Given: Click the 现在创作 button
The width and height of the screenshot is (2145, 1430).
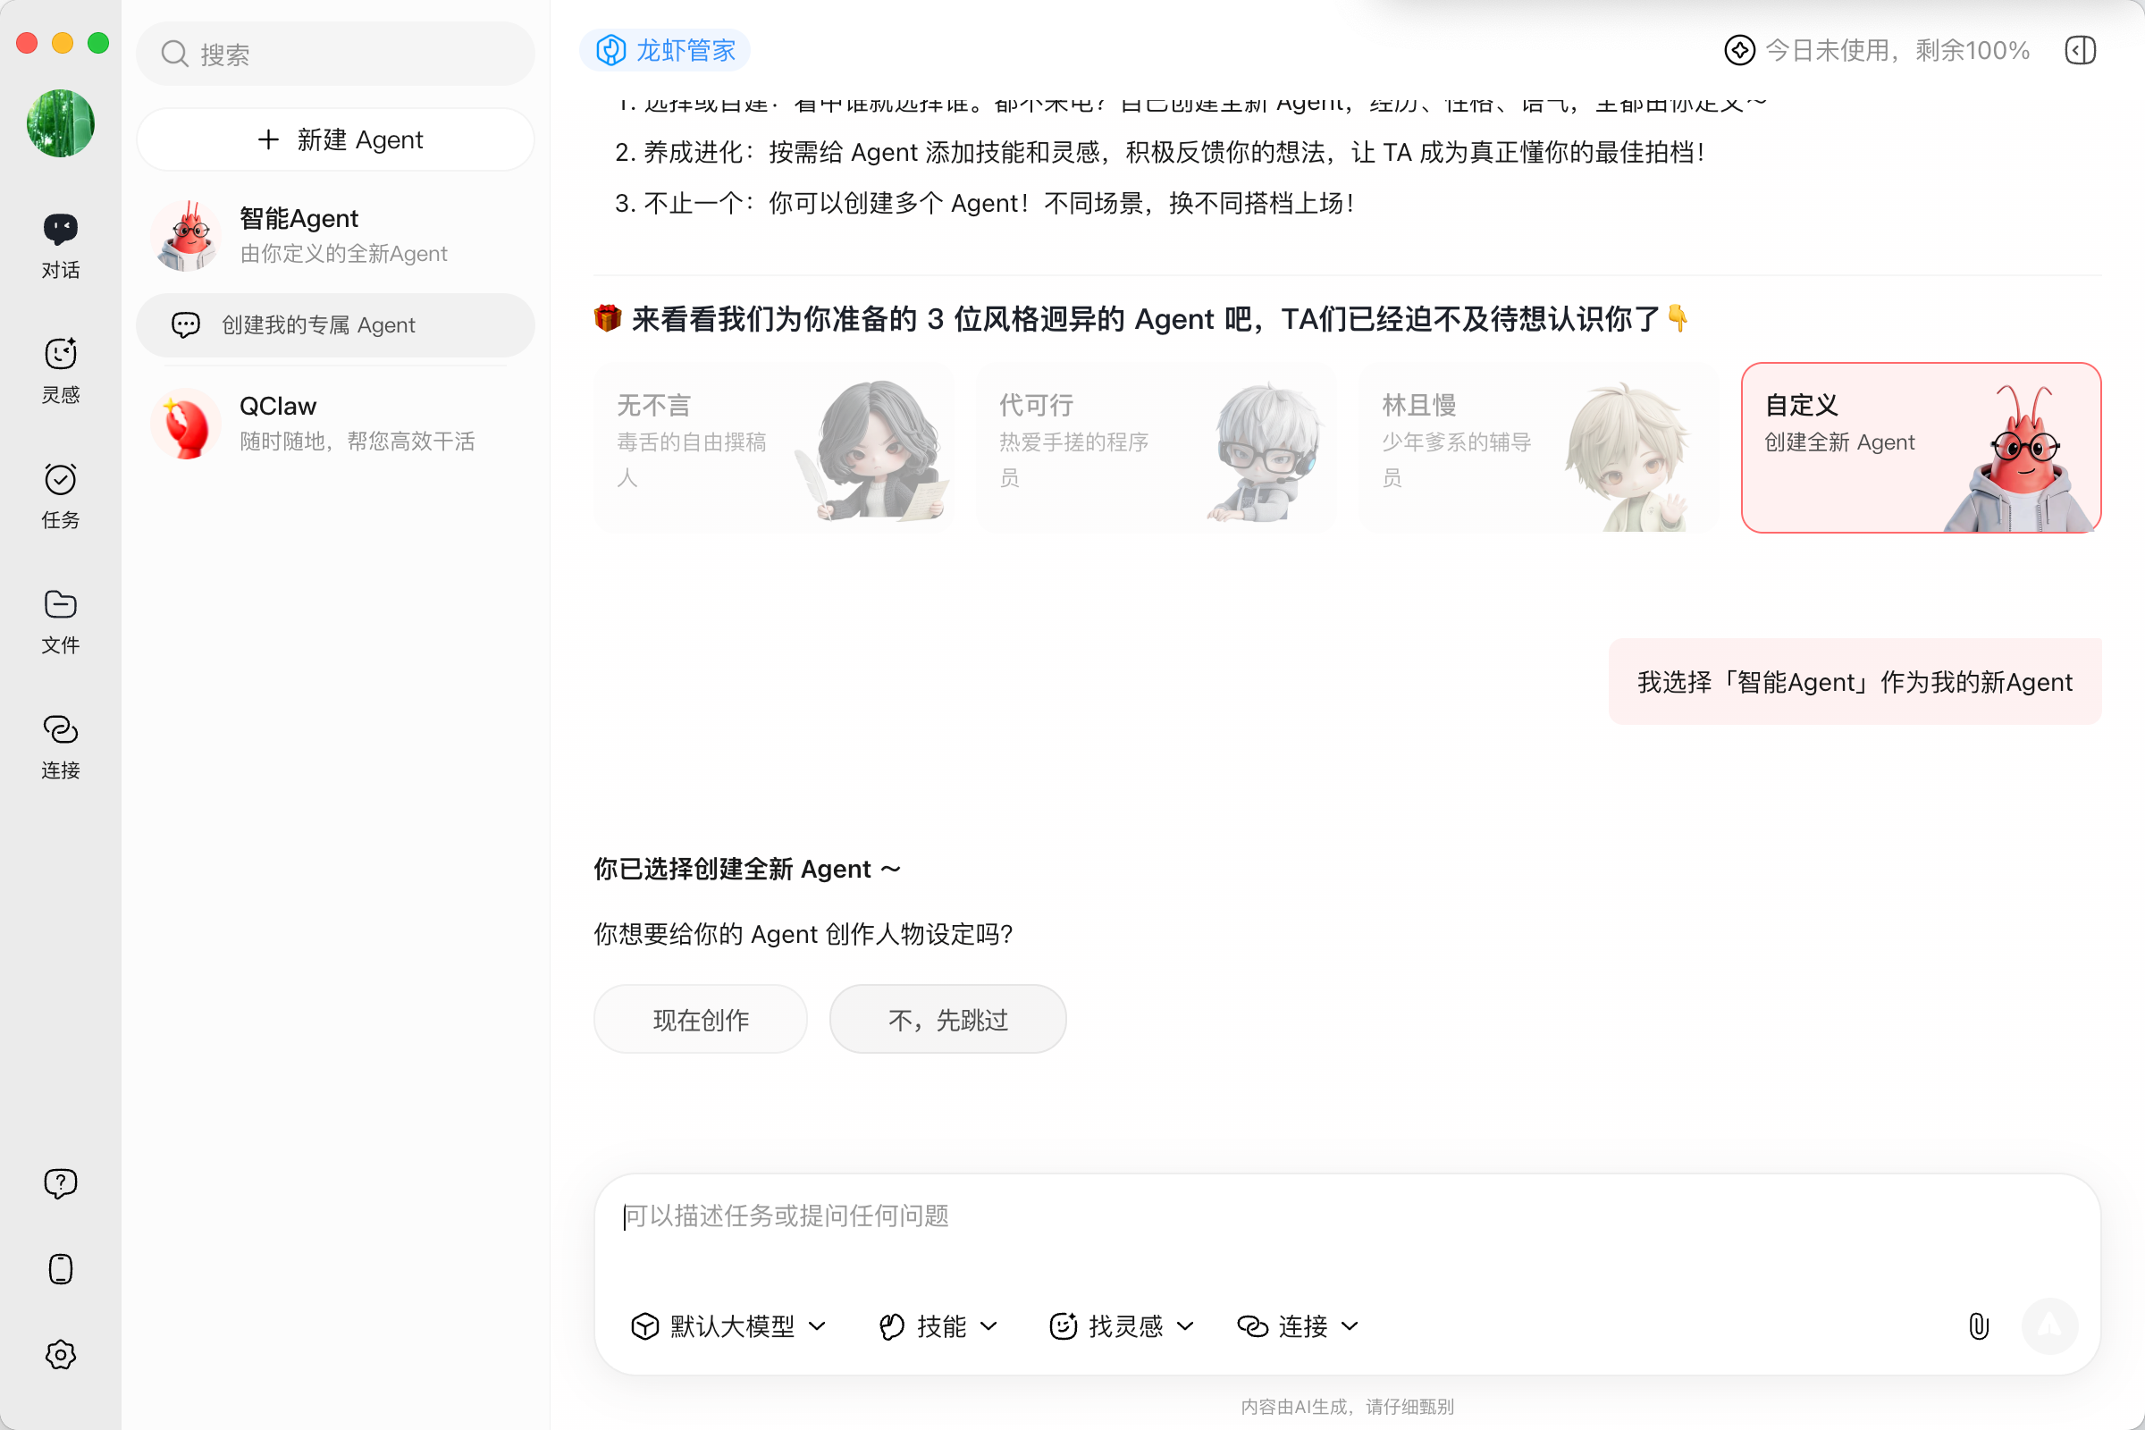Looking at the screenshot, I should (x=700, y=1019).
